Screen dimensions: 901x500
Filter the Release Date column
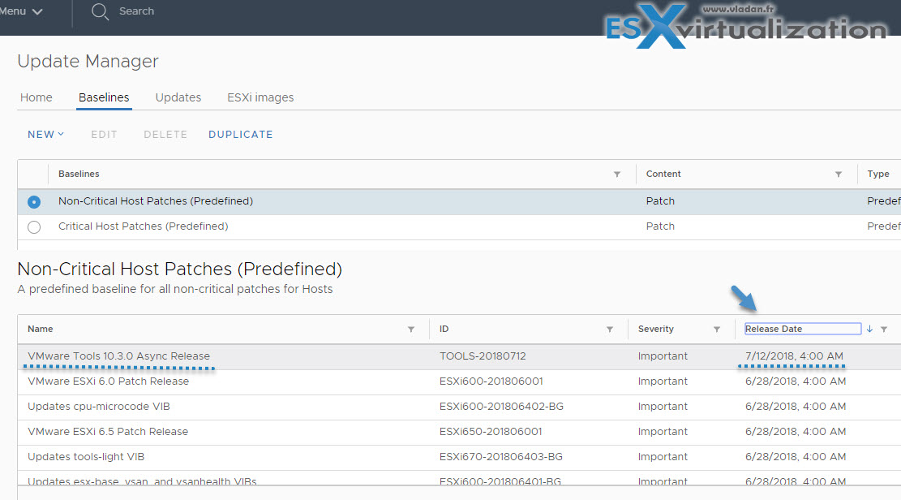884,330
